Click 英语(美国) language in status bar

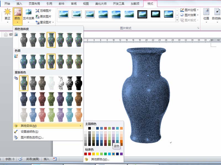pyautogui.click(x=33, y=159)
